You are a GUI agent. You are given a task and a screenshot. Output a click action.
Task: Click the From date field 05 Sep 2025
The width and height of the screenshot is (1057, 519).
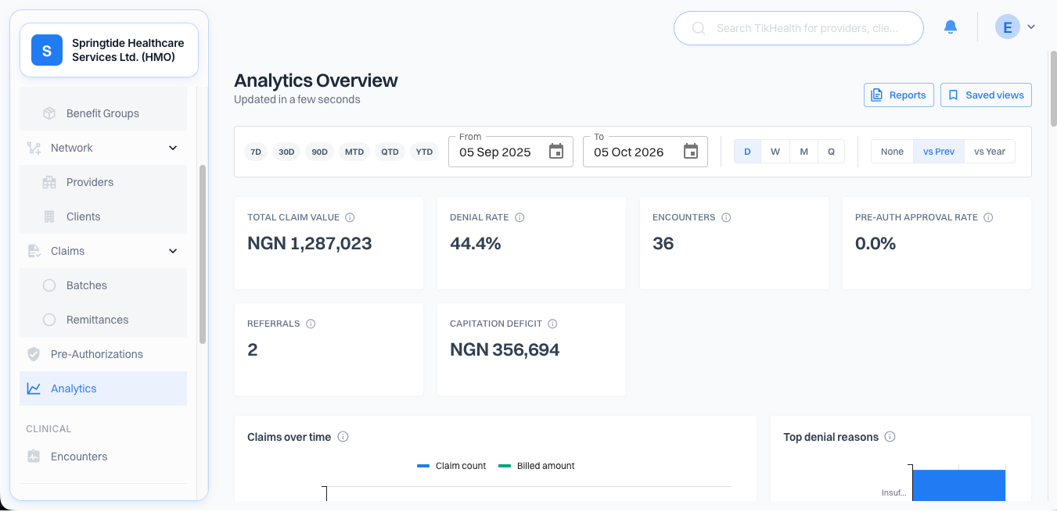click(511, 152)
